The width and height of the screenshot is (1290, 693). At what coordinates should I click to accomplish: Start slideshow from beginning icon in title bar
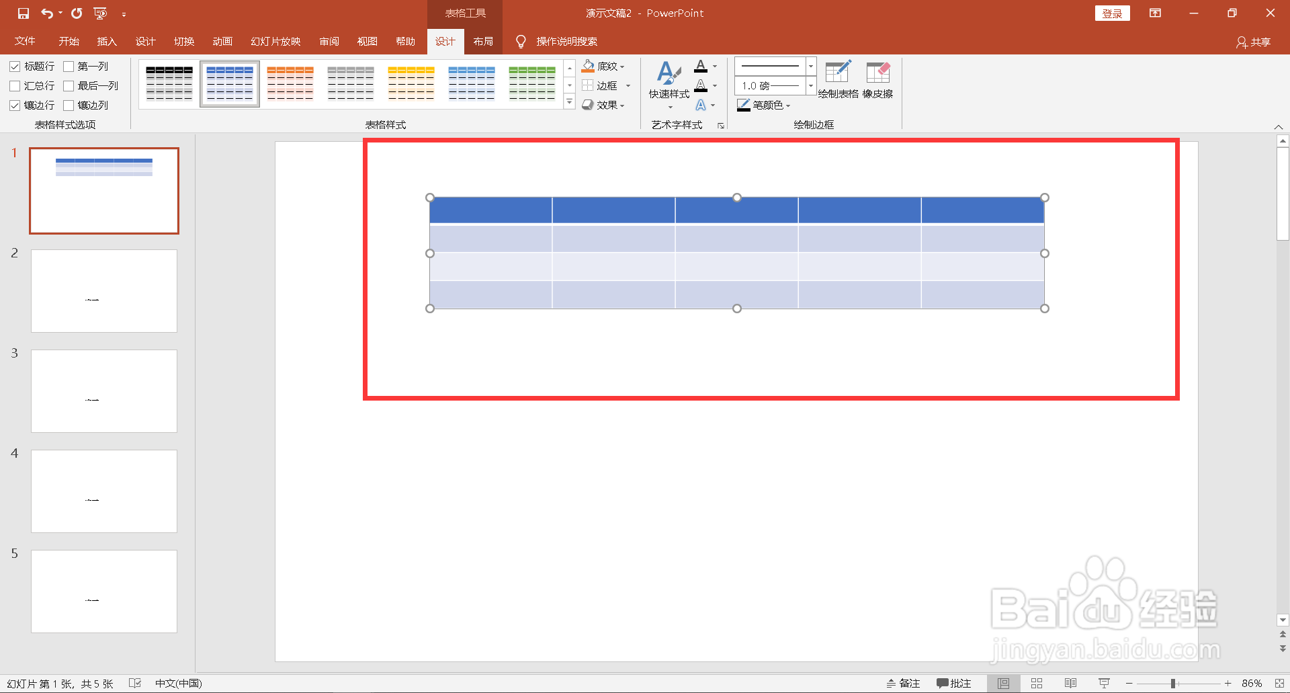[100, 13]
